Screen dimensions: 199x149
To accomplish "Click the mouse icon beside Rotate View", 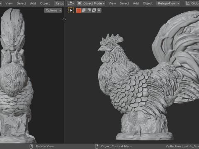I will 31,146.
